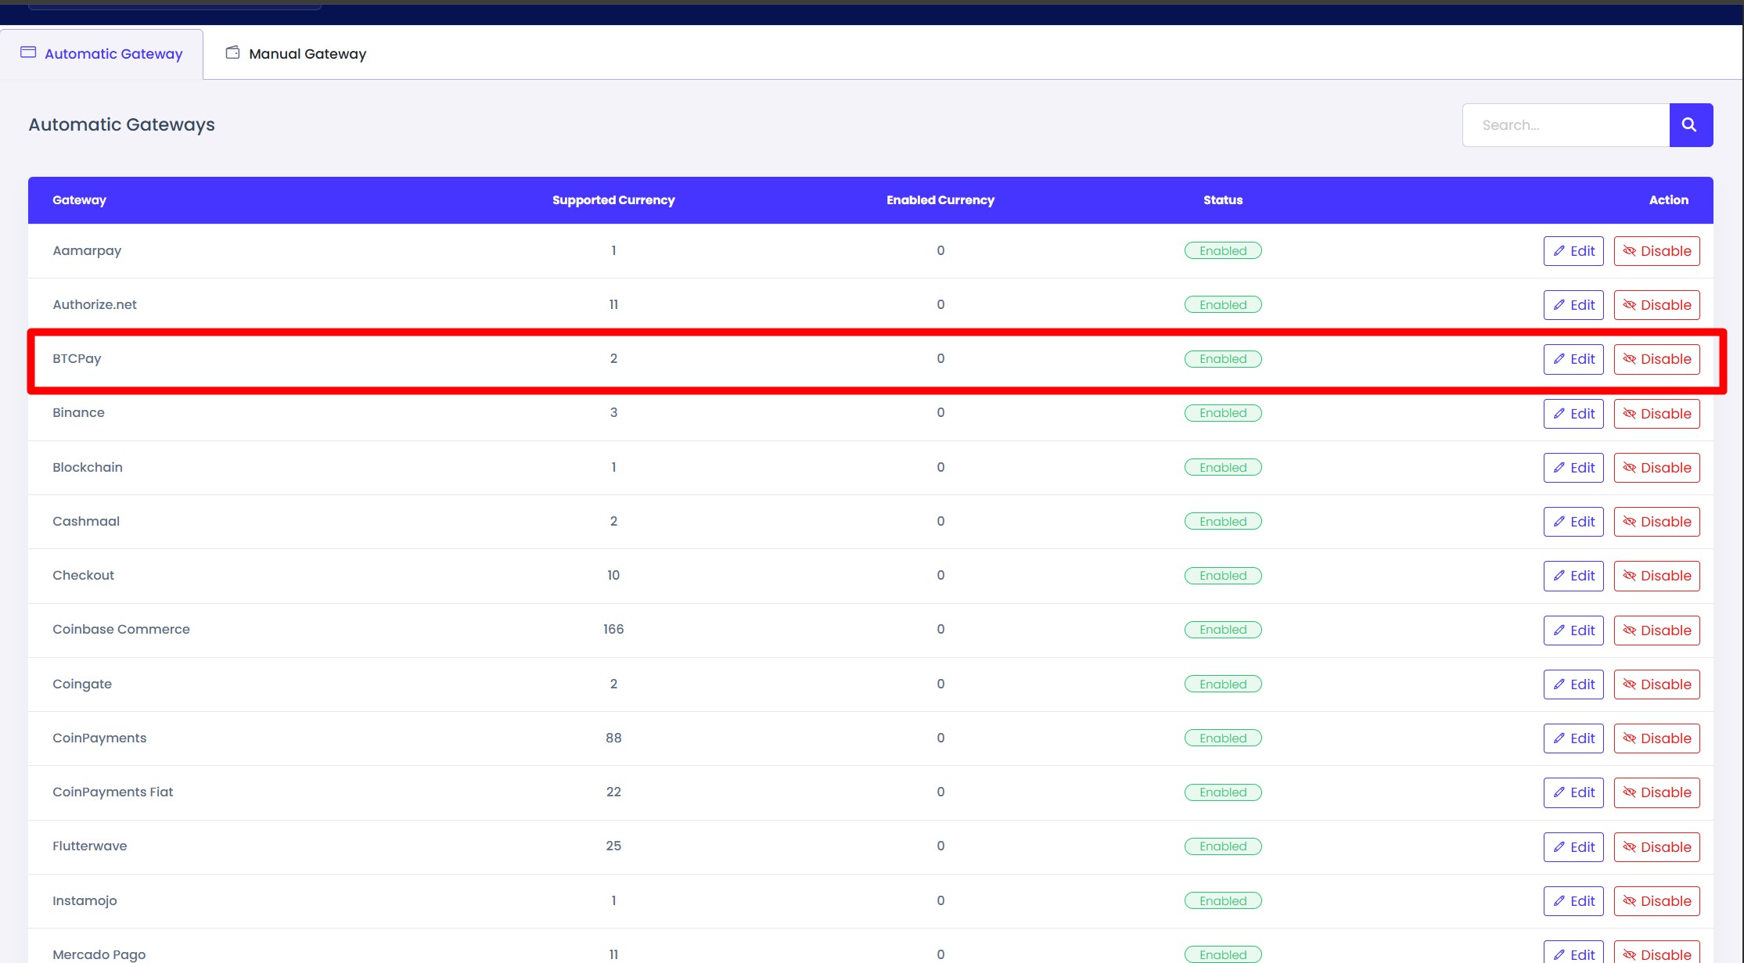This screenshot has width=1744, height=963.
Task: Edit the Checkout gateway
Action: 1573,576
